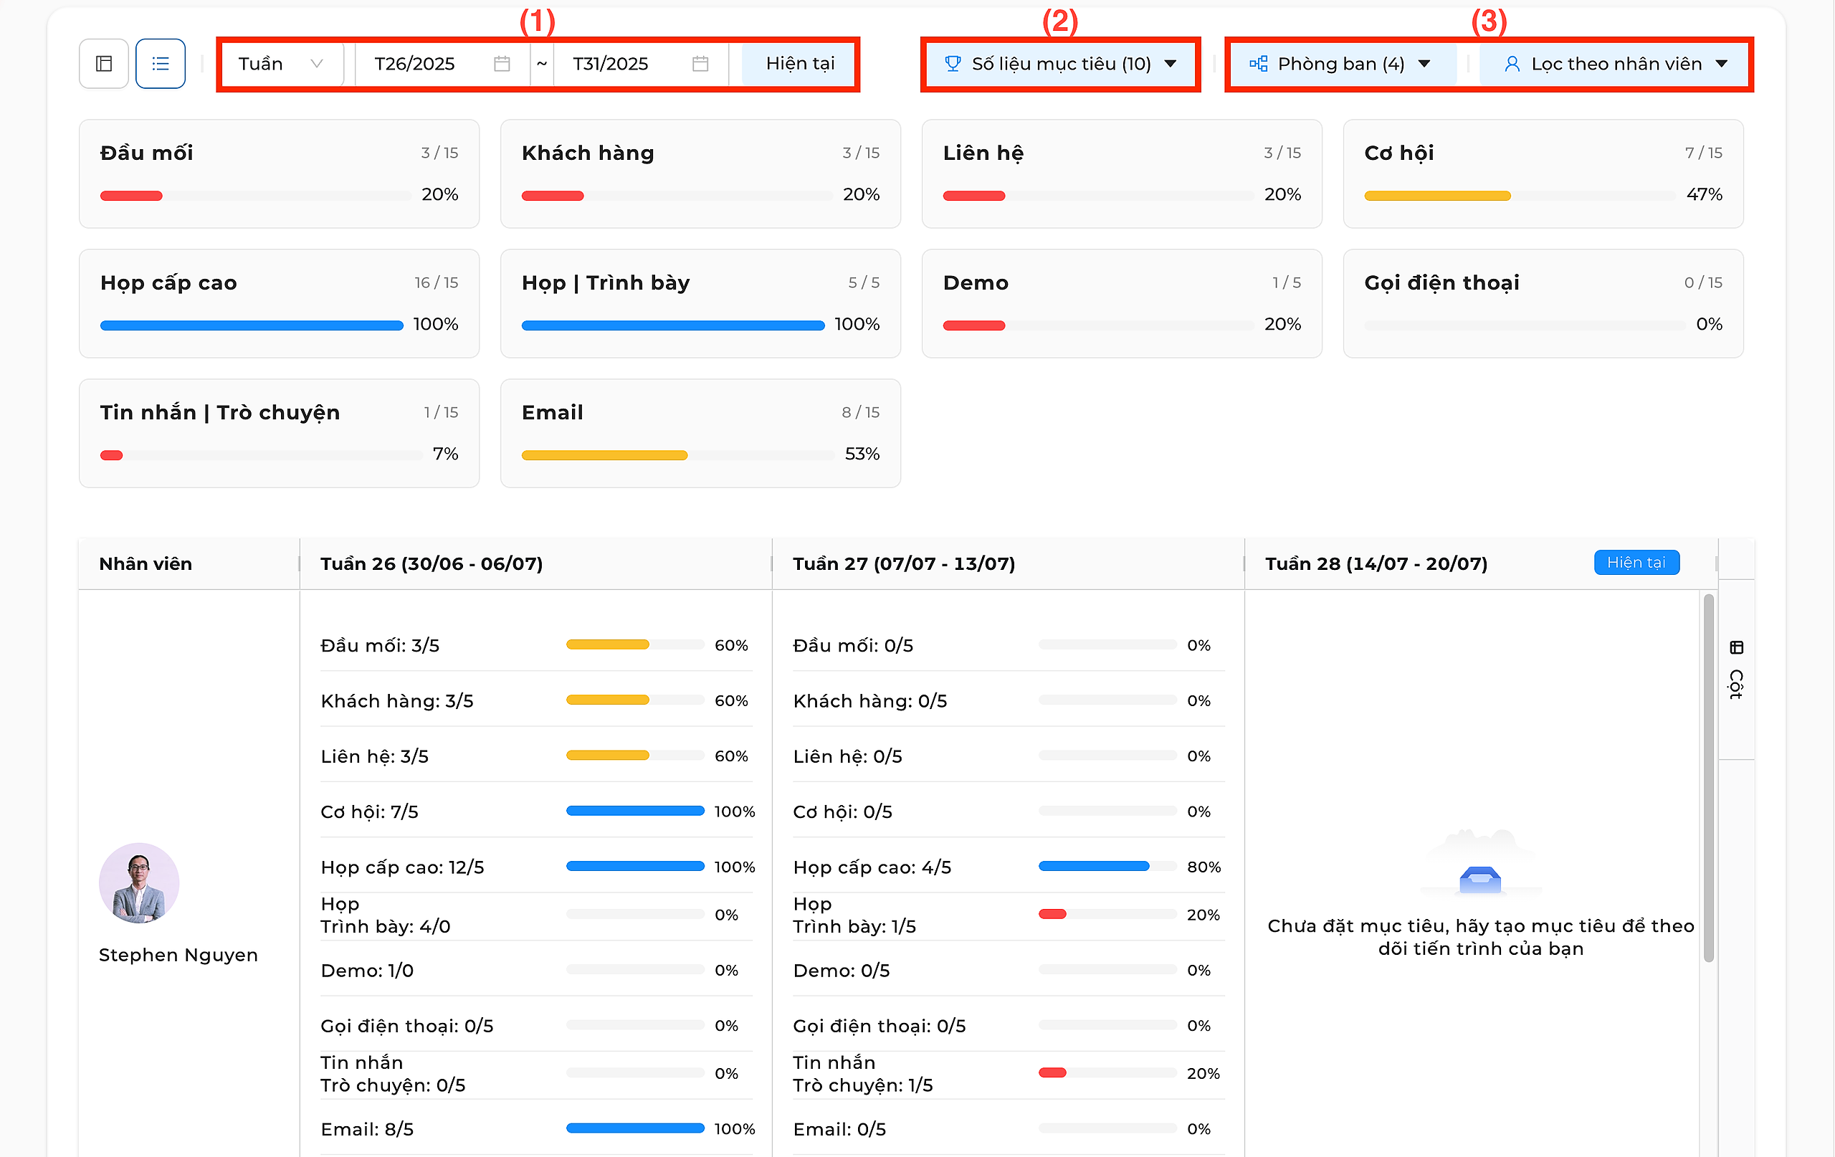Expand the Số liệu mục tiêu (10) dropdown
The image size is (1835, 1157).
pos(1060,63)
